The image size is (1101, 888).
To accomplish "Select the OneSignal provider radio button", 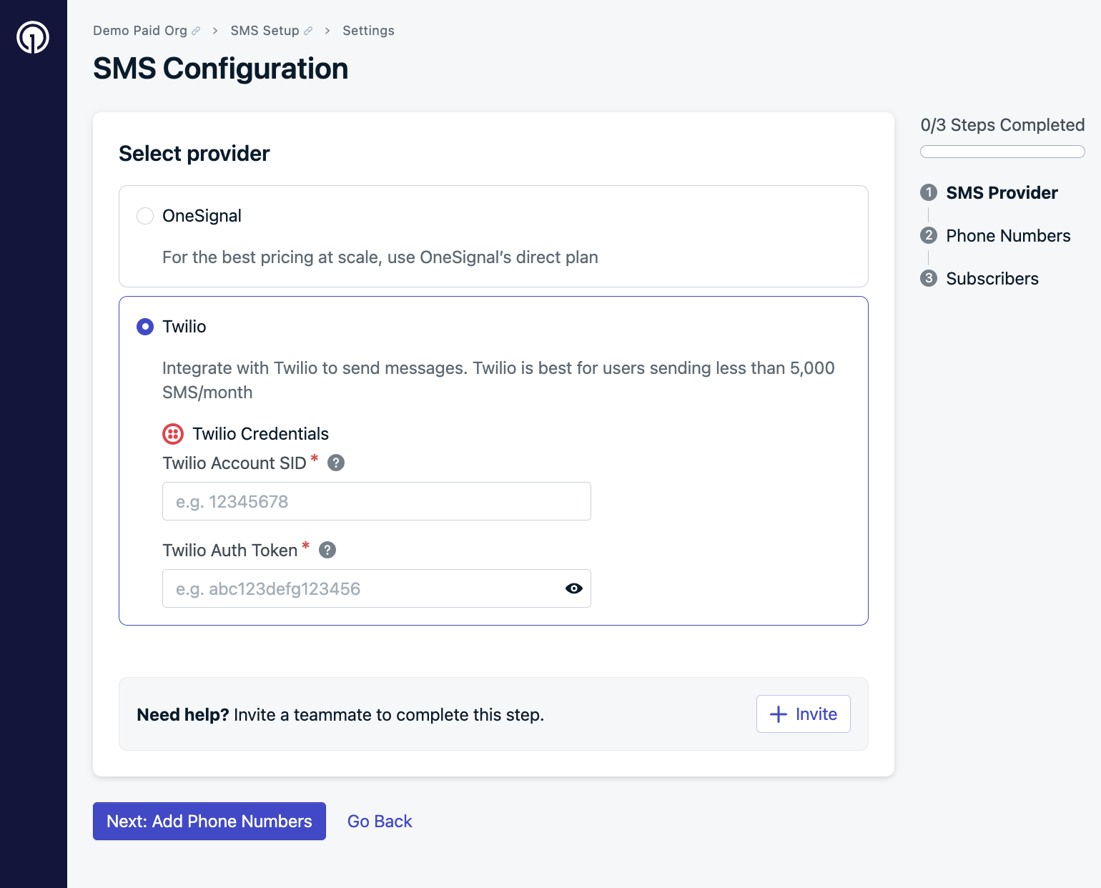I will (145, 216).
